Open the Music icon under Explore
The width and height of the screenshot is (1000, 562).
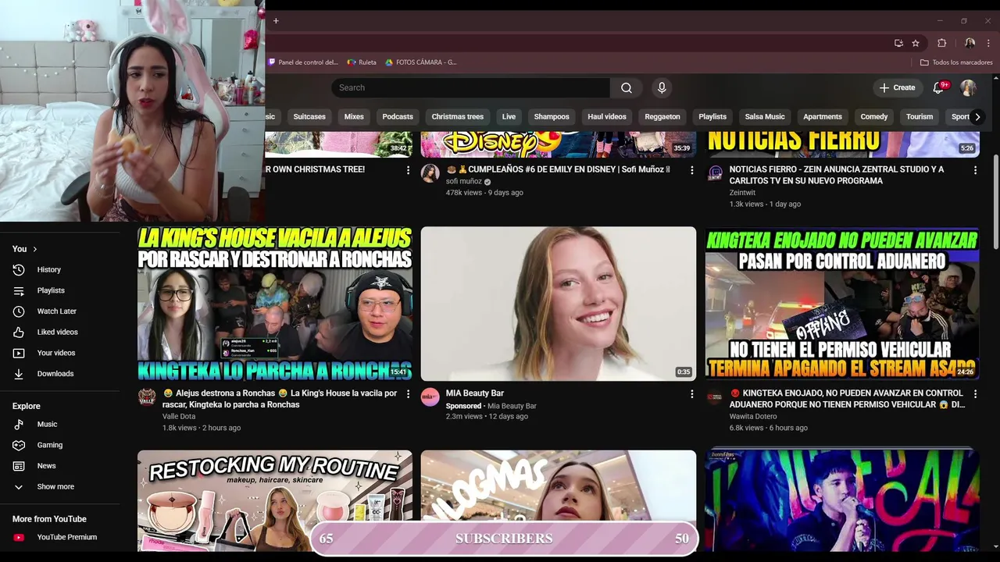pos(19,424)
